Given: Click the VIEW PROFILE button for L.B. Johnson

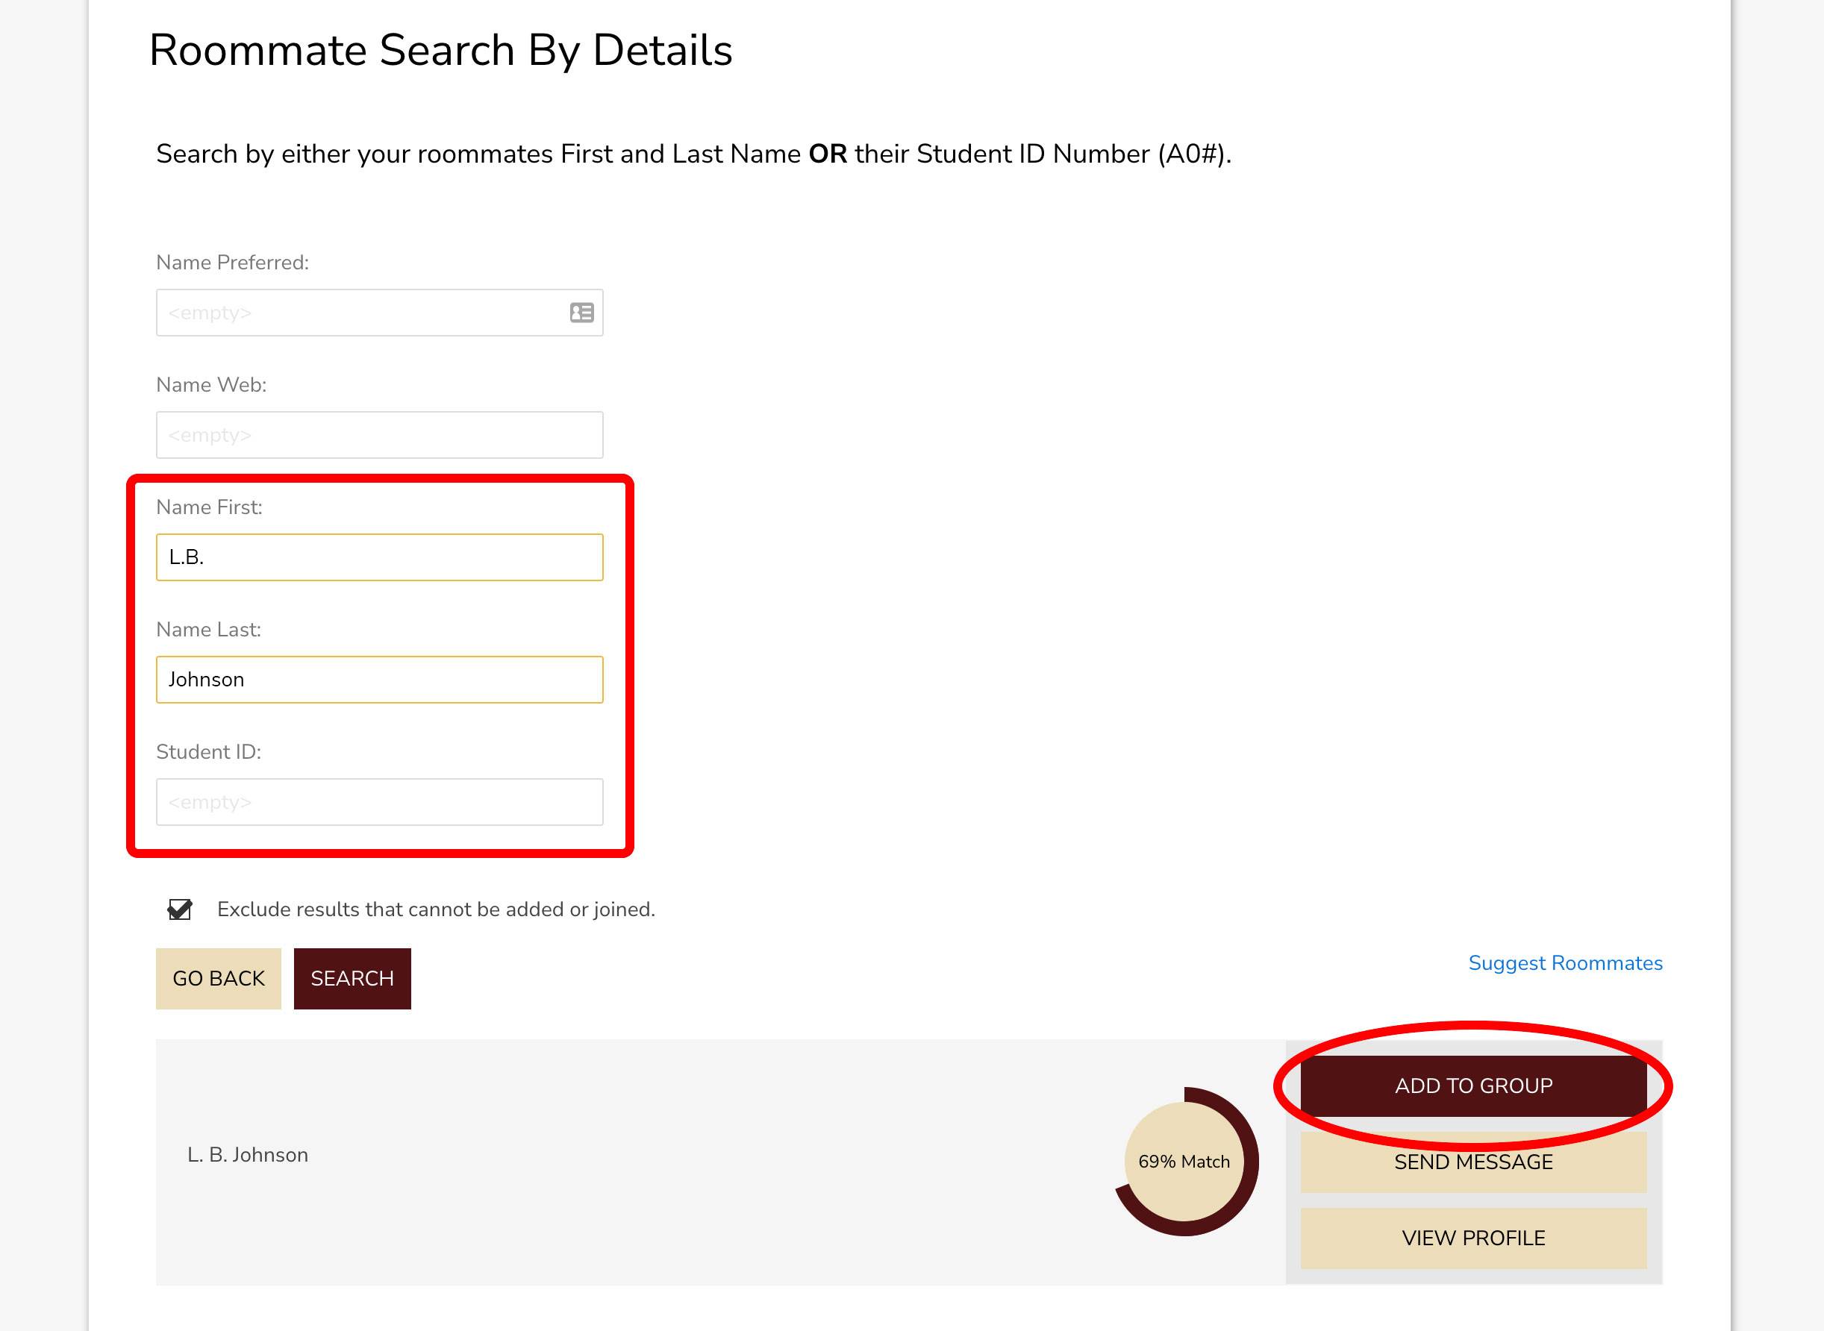Looking at the screenshot, I should click(1472, 1236).
